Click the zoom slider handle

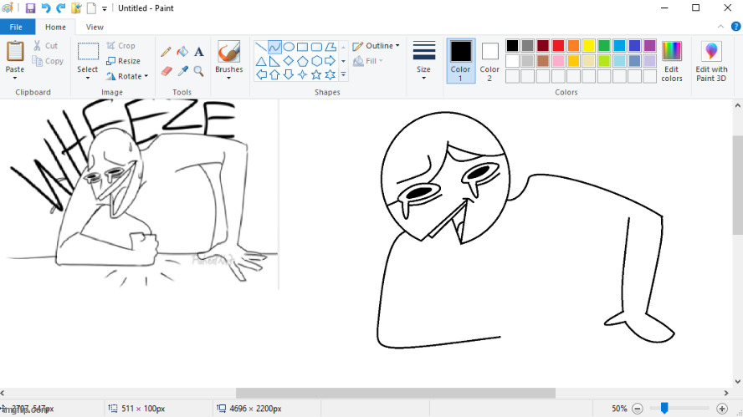[x=664, y=408]
